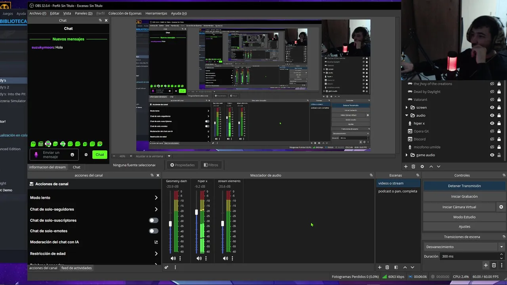Hide the screen group
This screenshot has height=285, width=507.
pos(492,107)
